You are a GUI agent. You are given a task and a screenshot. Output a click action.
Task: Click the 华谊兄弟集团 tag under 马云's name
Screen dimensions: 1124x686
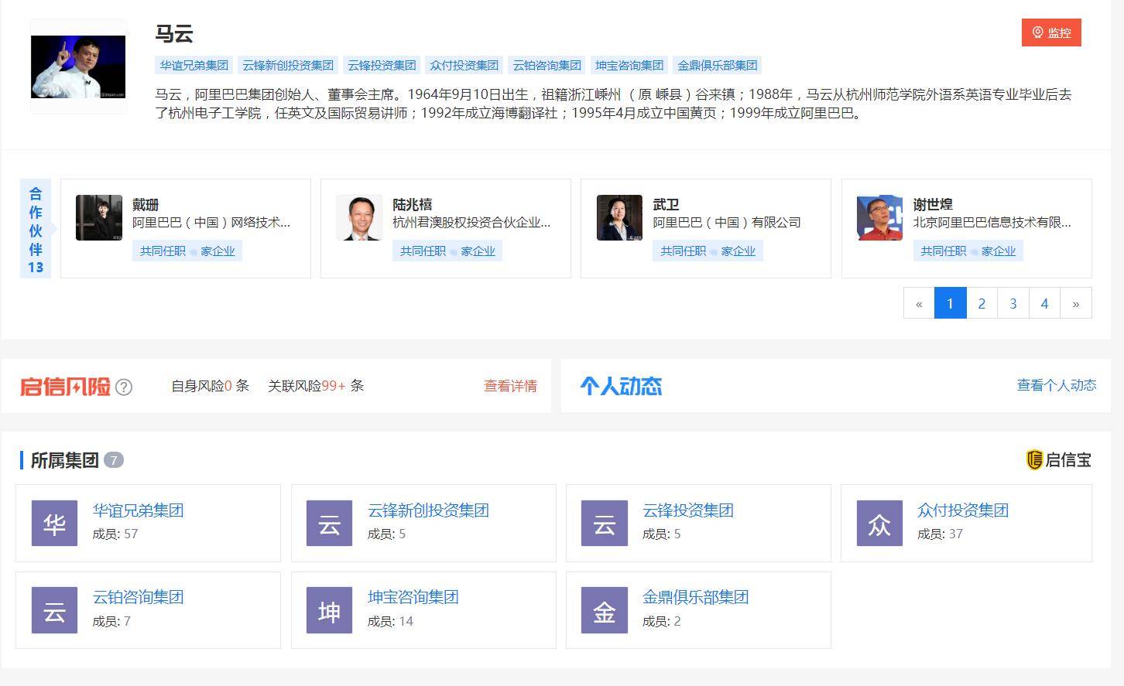[x=193, y=65]
